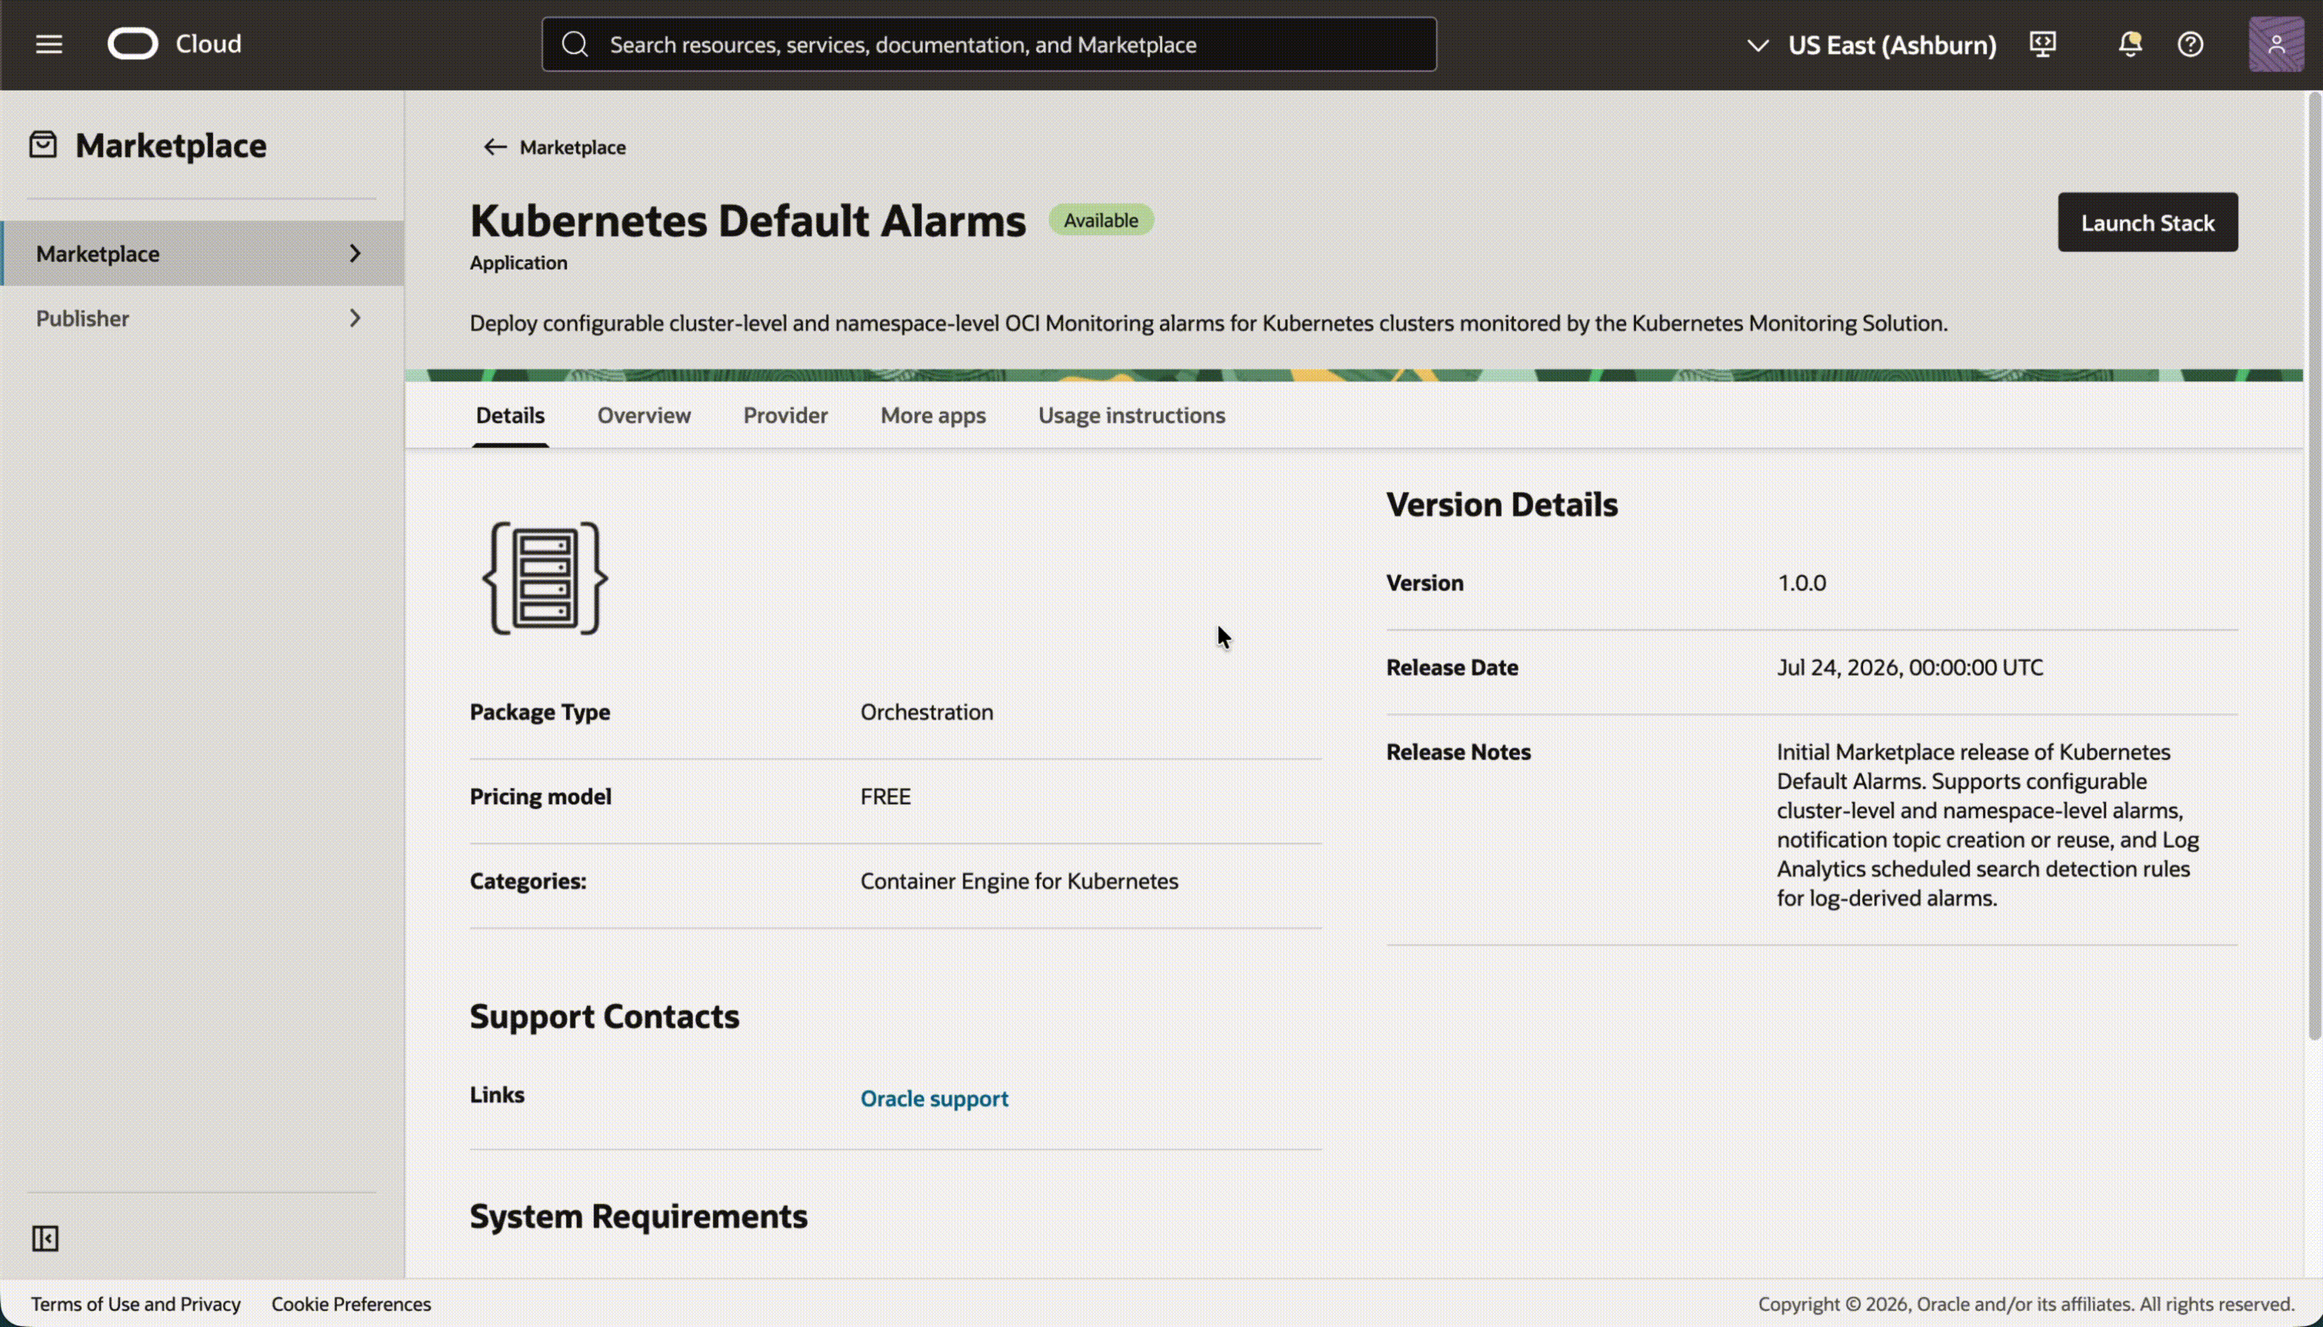Click the Release Date label
The width and height of the screenshot is (2323, 1327).
pos(1452,668)
